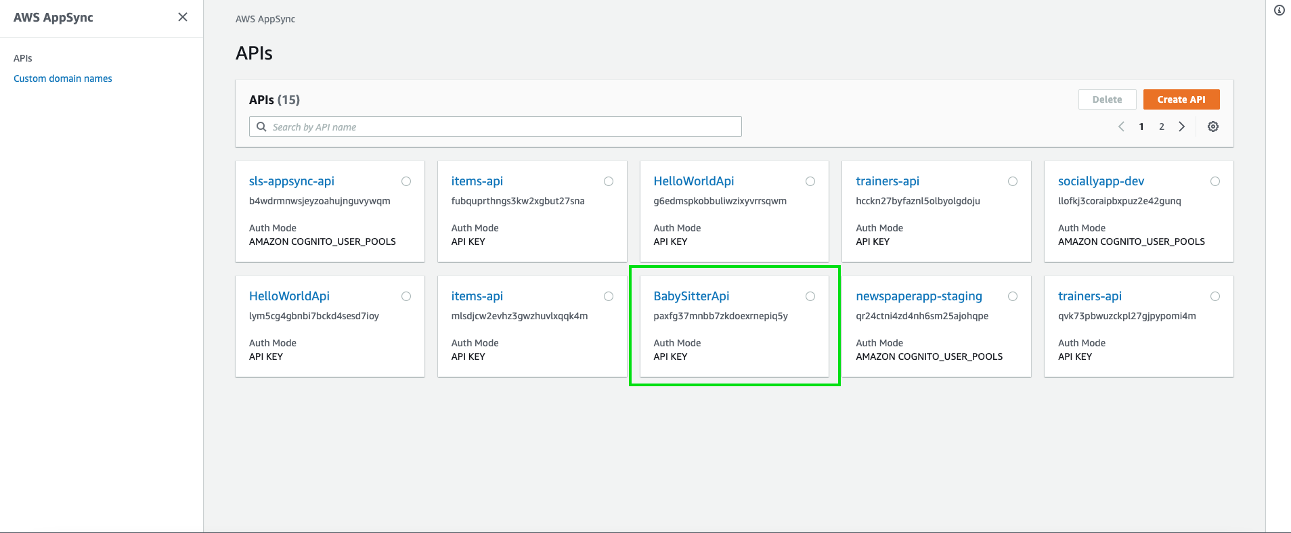Open the BabySitterApi link
This screenshot has width=1291, height=533.
(x=691, y=296)
